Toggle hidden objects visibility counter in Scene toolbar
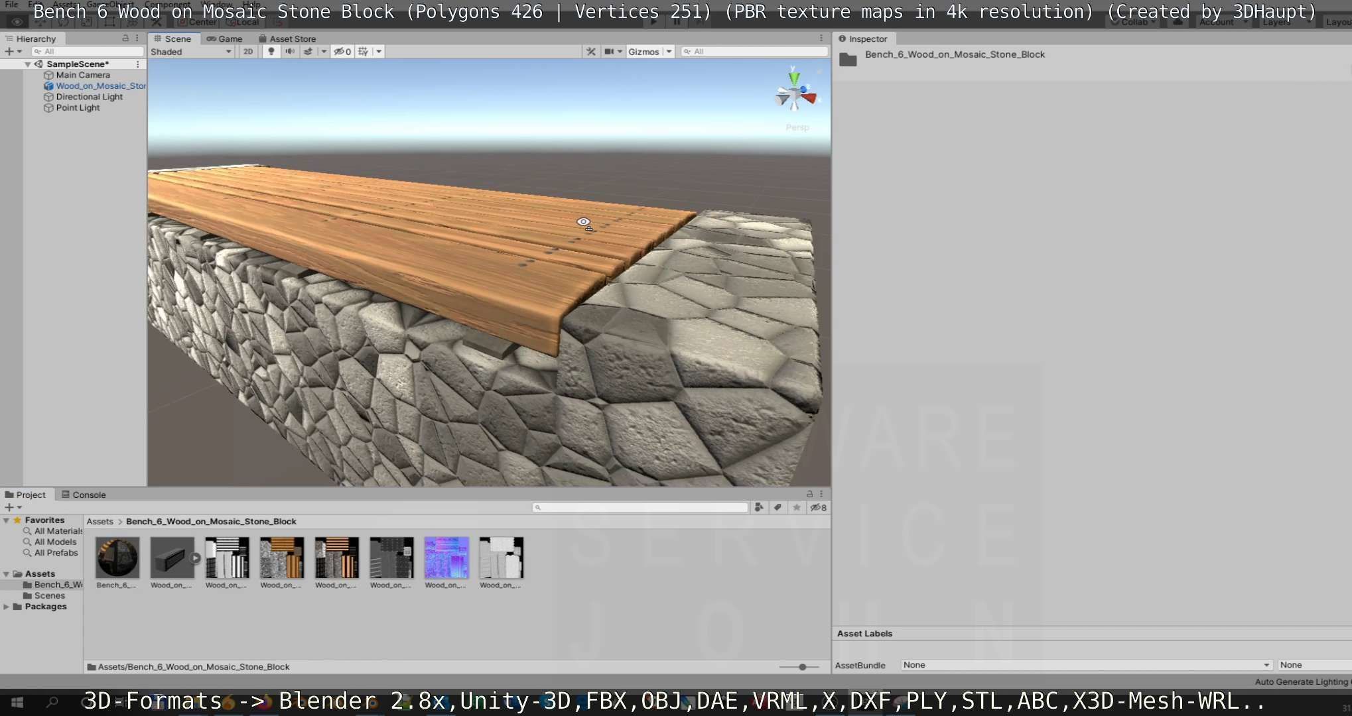This screenshot has height=716, width=1352. pyautogui.click(x=342, y=52)
